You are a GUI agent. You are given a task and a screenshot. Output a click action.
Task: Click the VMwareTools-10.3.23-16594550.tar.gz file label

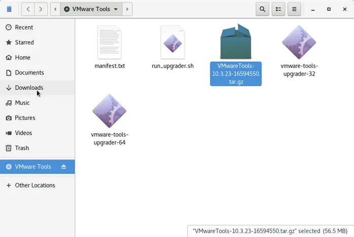click(236, 74)
